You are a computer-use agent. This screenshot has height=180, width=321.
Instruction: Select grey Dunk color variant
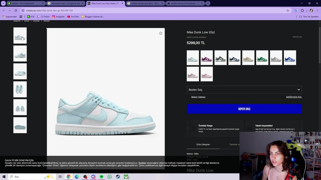(x=276, y=58)
